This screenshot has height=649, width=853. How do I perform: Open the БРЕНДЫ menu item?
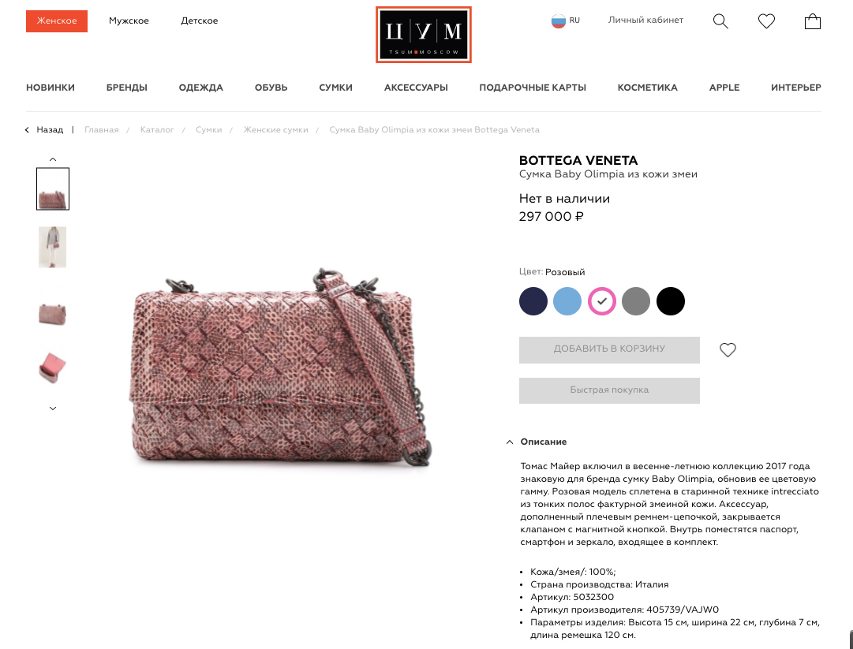(x=127, y=88)
